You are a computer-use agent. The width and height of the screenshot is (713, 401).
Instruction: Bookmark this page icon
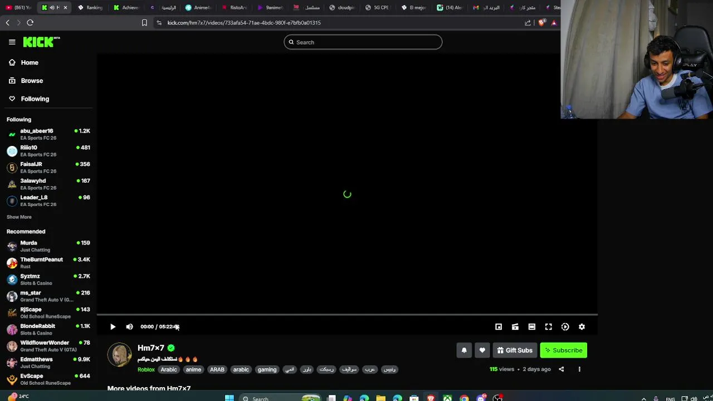[x=144, y=23]
